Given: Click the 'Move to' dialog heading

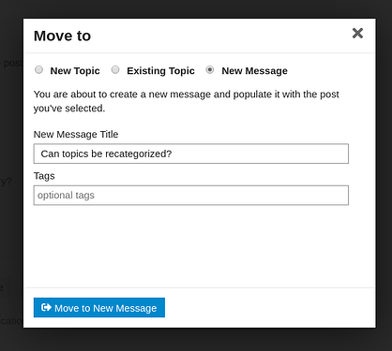Looking at the screenshot, I should (62, 36).
